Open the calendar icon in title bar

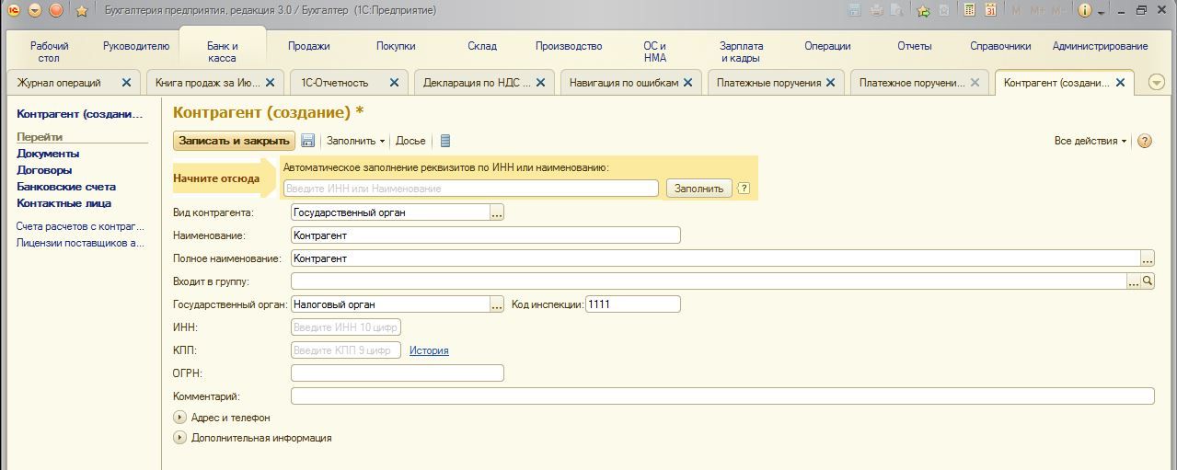coord(990,11)
